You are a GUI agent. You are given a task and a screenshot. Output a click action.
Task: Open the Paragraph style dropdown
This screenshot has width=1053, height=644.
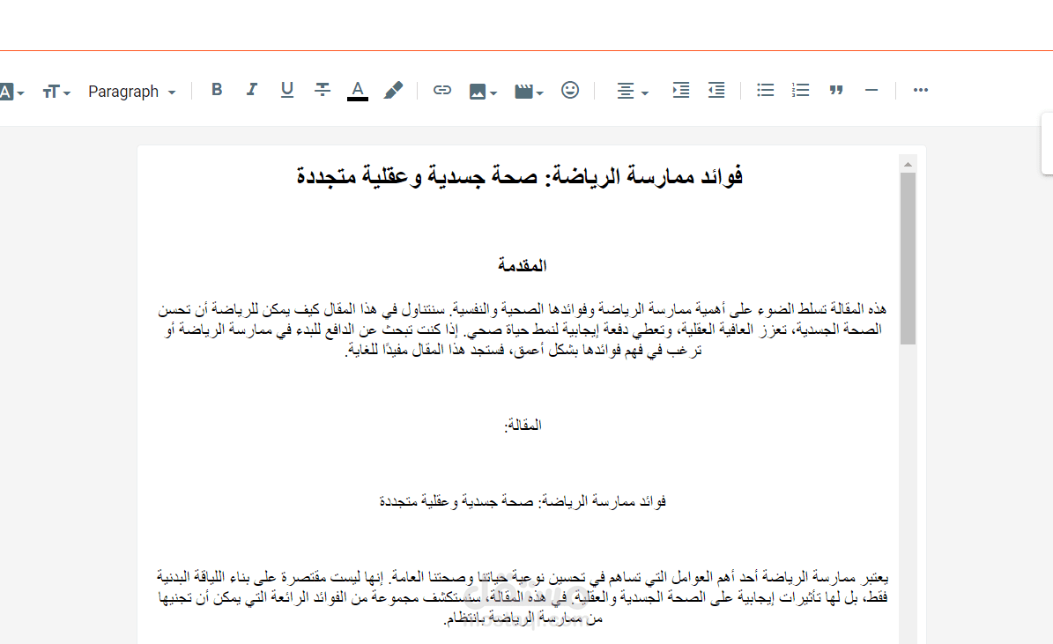coord(131,92)
